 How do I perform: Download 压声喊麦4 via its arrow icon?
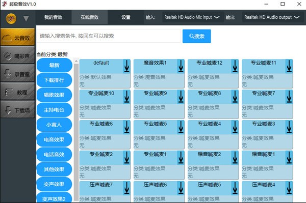pos(289,188)
